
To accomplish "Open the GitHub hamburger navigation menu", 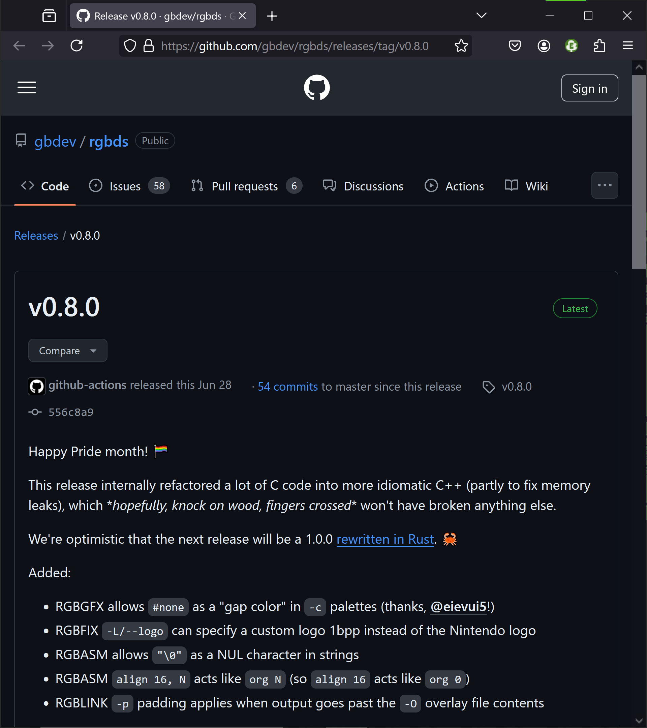I will (27, 88).
